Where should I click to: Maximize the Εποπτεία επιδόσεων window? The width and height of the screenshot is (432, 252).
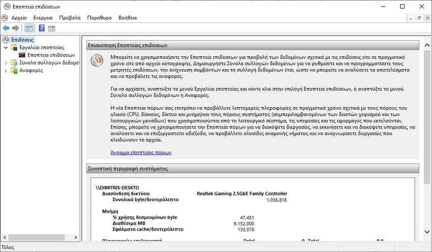pos(402,6)
